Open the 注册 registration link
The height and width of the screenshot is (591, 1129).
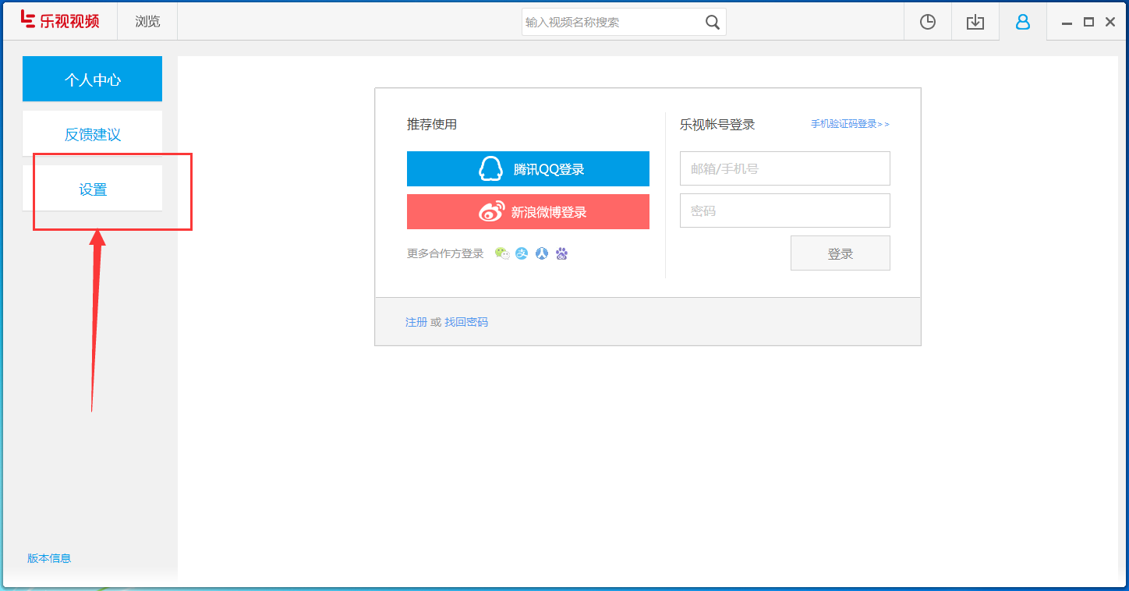tap(416, 321)
